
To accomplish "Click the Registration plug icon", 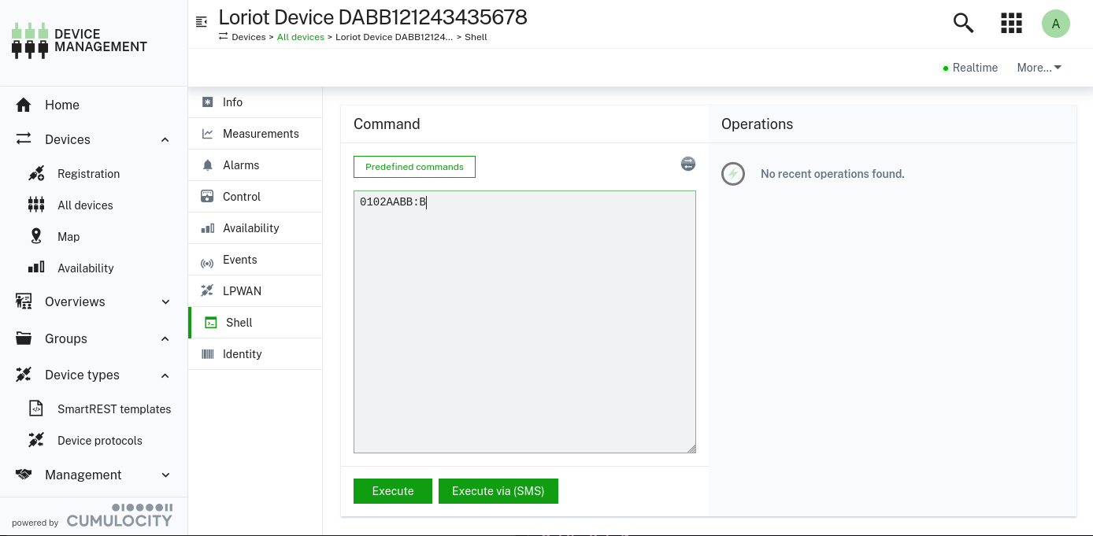I will (36, 173).
